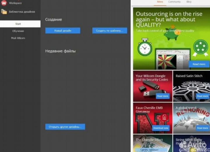Click the Wilcom Workspace logo icon
The width and height of the screenshot is (210, 152).
tap(4, 3)
